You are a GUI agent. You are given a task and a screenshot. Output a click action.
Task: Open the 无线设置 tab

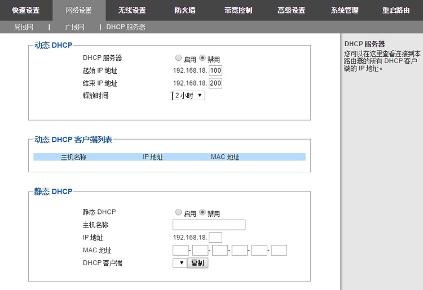tap(132, 10)
